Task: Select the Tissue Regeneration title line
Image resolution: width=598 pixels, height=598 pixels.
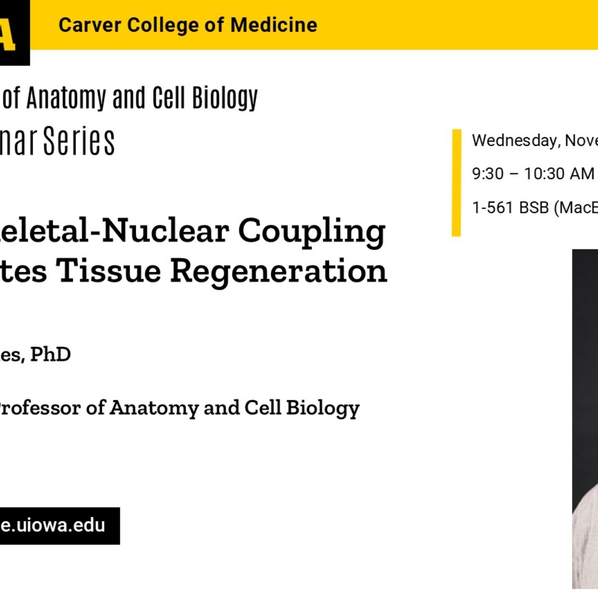Action: 193,271
